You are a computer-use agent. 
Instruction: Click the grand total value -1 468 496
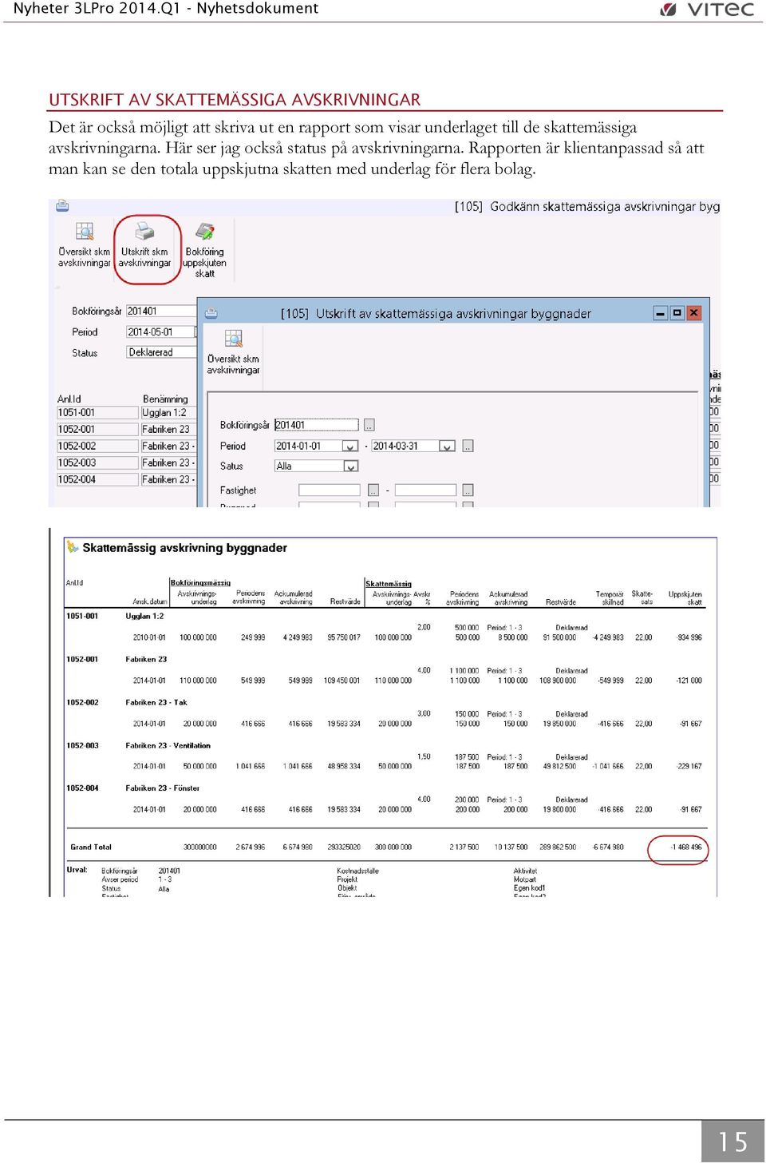685,847
